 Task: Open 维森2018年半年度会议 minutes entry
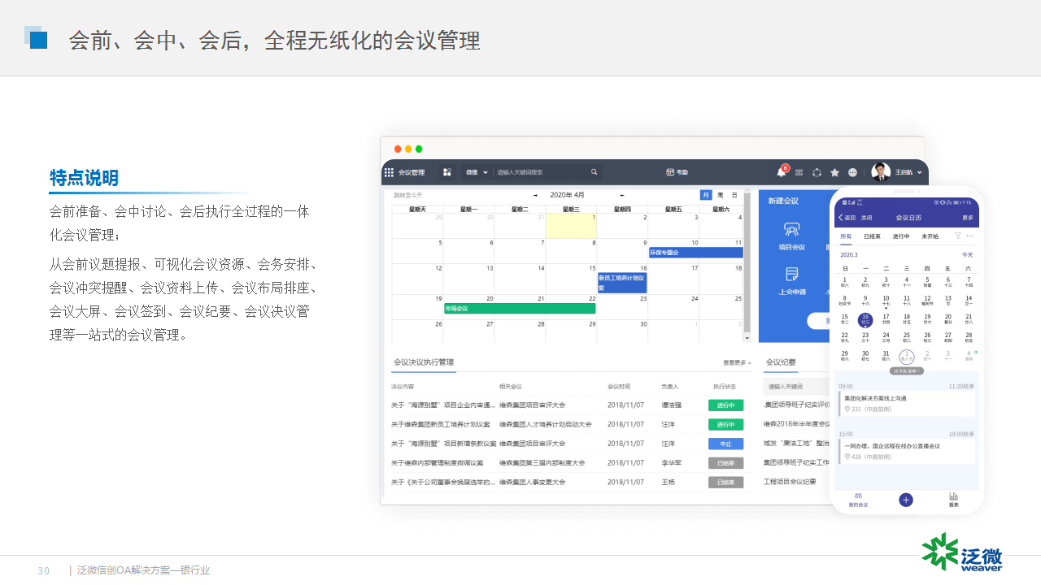click(797, 424)
